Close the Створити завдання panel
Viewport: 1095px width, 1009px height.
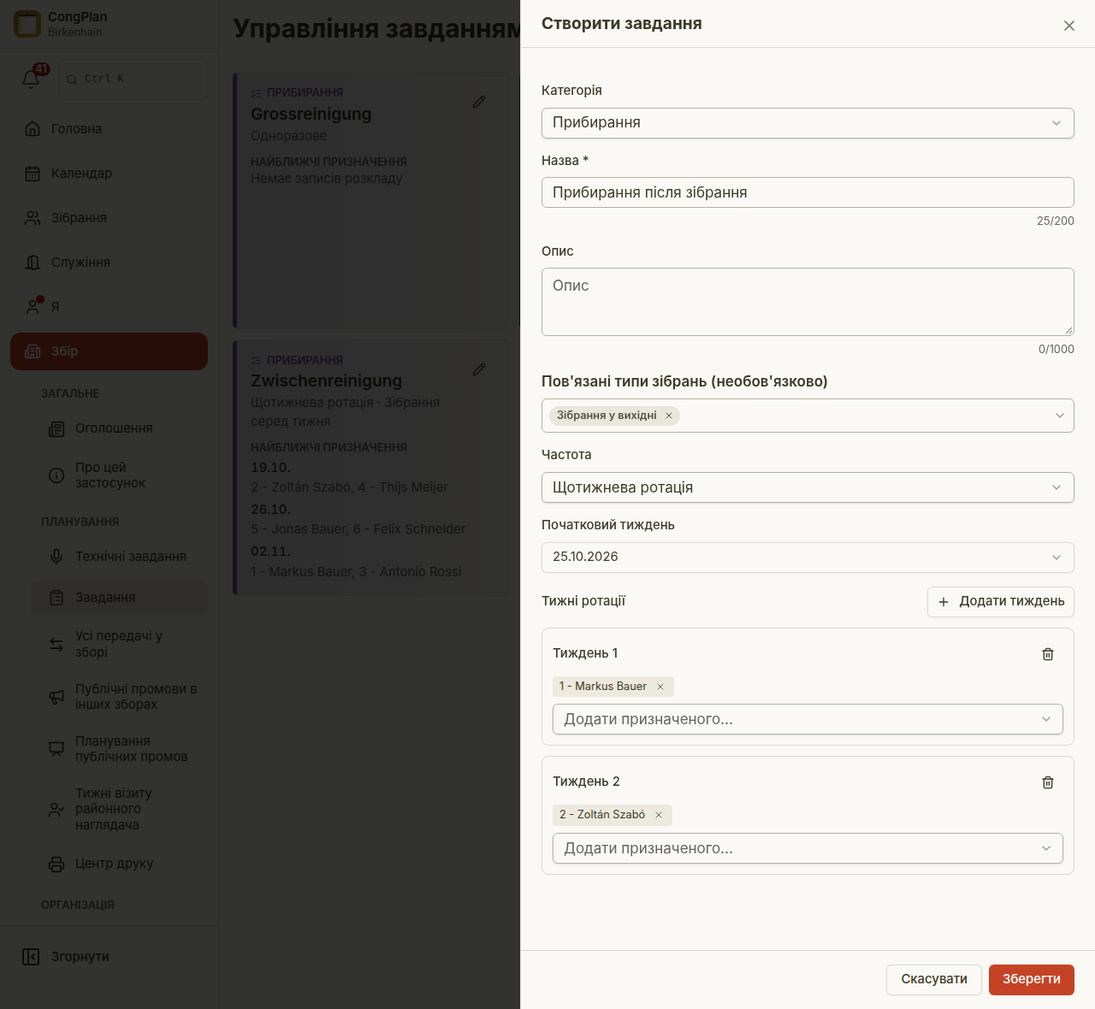coord(1069,26)
